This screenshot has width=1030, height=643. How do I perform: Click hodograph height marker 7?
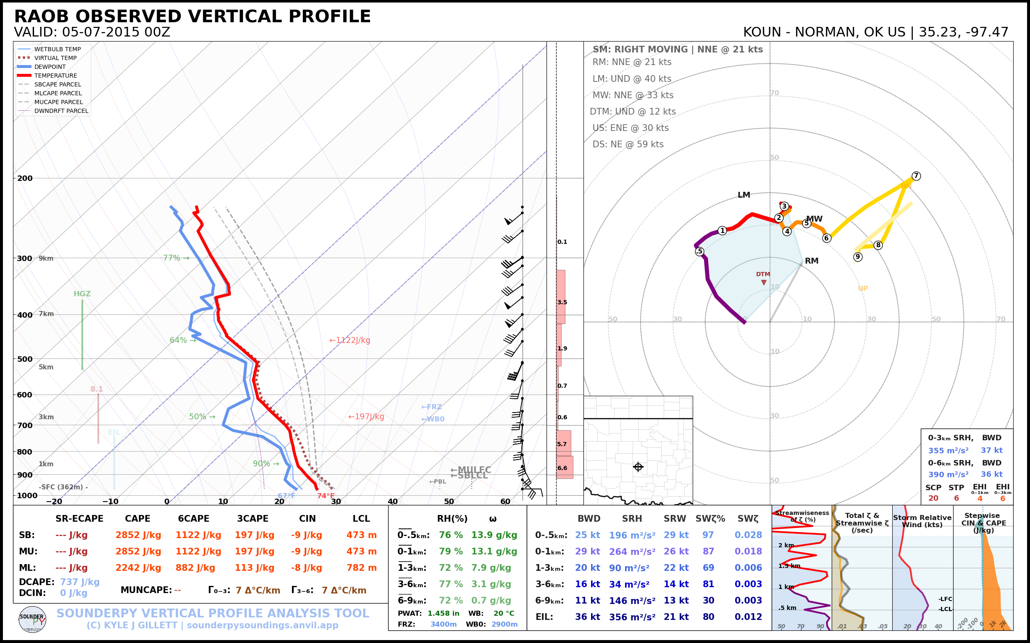pyautogui.click(x=916, y=176)
